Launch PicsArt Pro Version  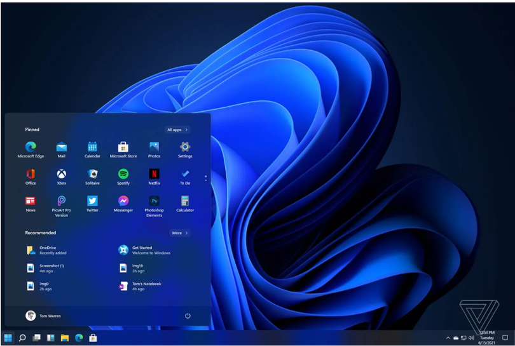[x=62, y=201]
